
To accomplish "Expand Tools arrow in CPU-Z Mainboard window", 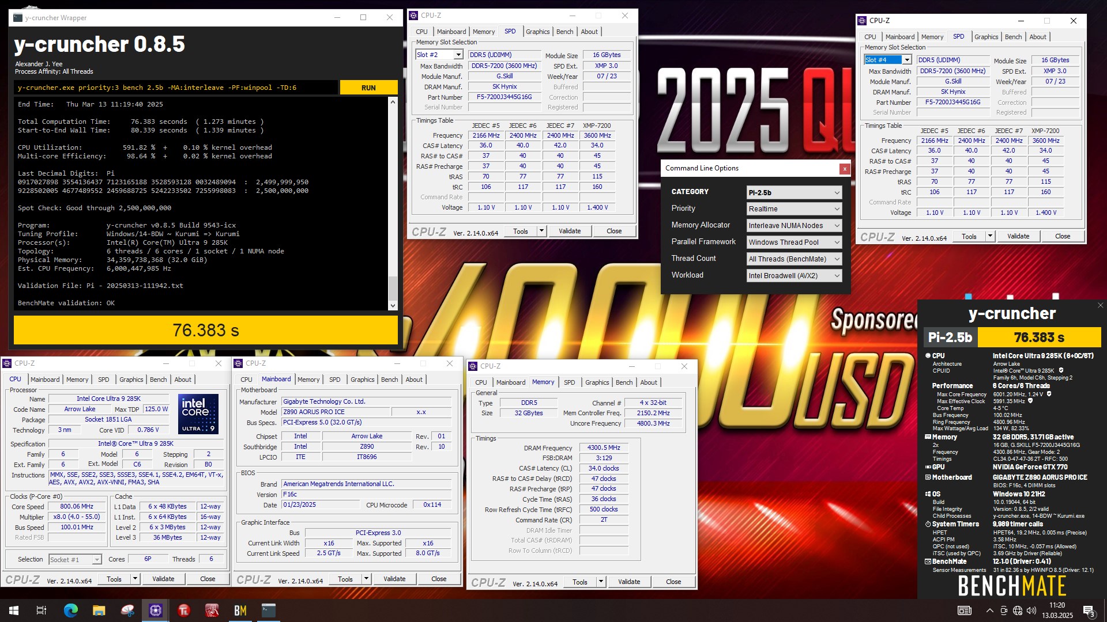I will pos(366,579).
